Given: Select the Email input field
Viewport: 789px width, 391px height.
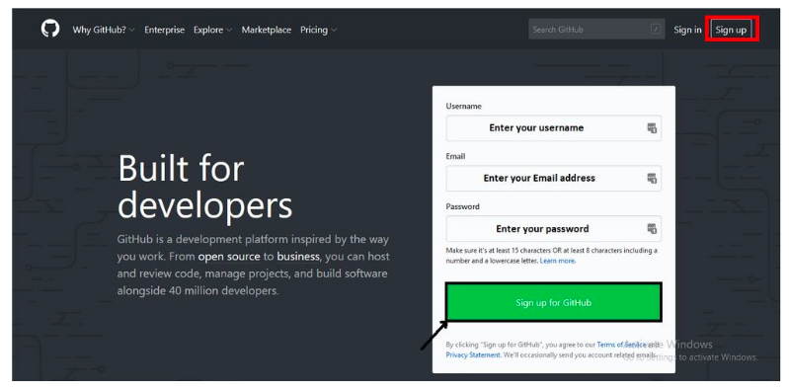Looking at the screenshot, I should [554, 178].
